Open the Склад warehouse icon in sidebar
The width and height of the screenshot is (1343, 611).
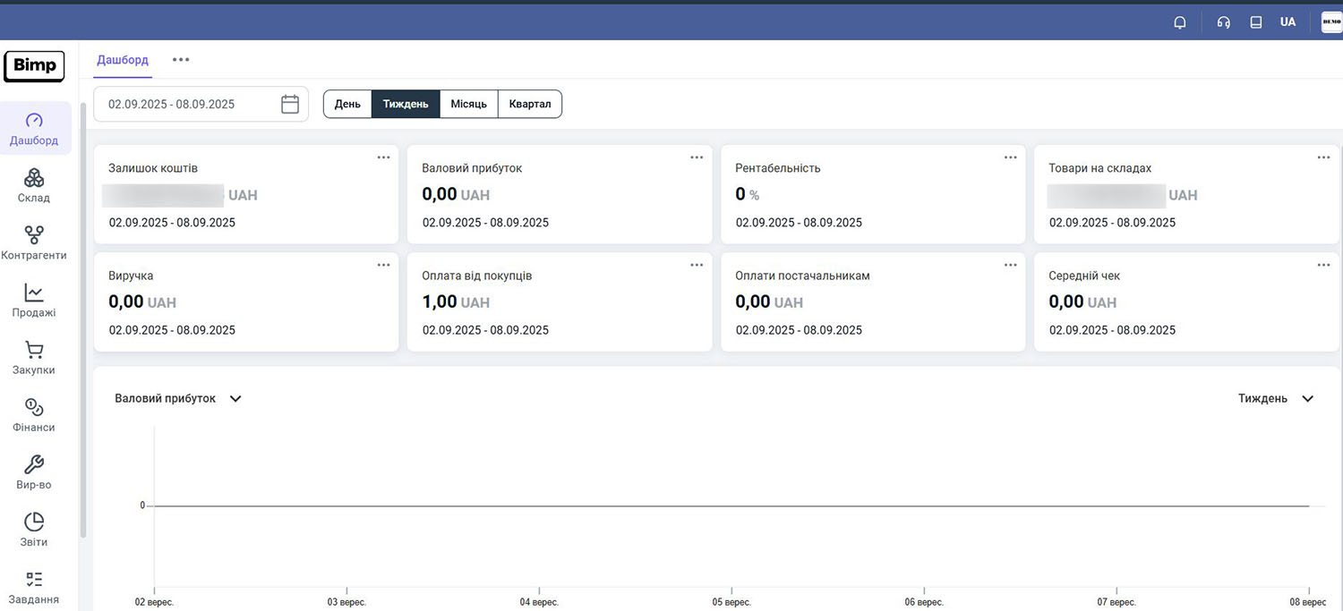click(x=34, y=178)
